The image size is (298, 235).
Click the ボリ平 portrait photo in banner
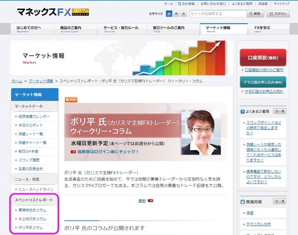201,132
